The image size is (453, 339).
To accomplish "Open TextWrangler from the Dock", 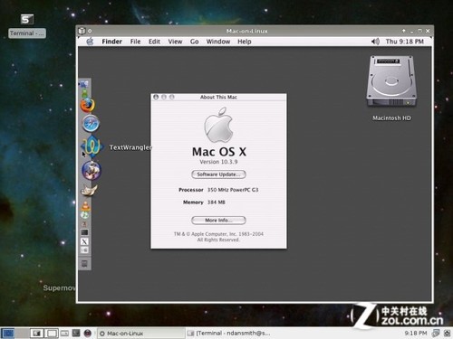I will (92, 146).
